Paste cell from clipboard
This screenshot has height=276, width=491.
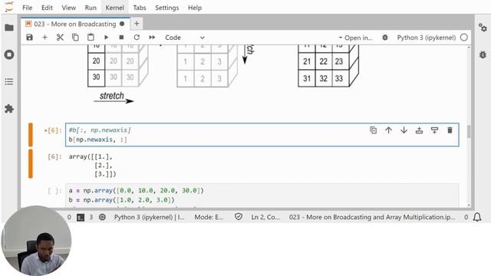click(91, 38)
